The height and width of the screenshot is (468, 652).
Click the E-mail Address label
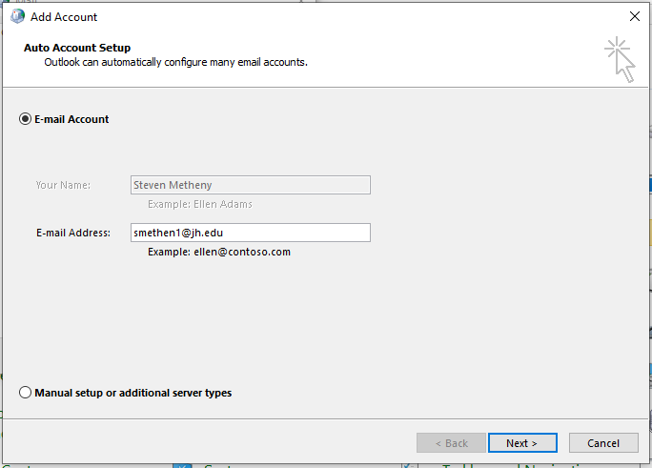(x=73, y=233)
